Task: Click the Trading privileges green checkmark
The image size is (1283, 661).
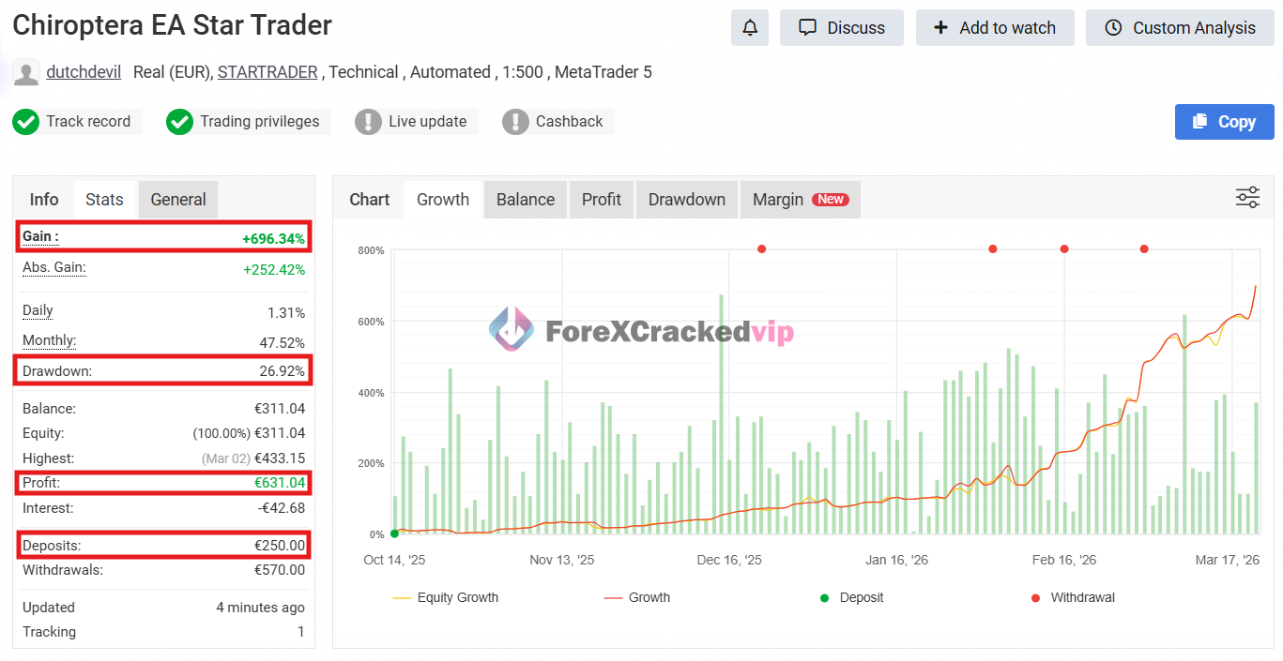Action: [179, 122]
